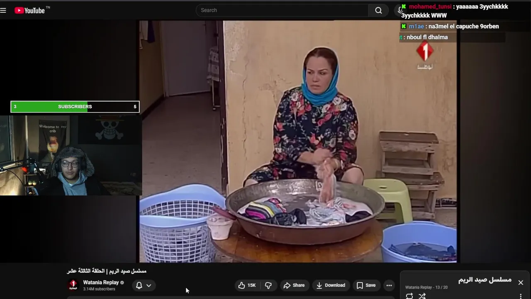Expand the notification bell dropdown
Image resolution: width=531 pixels, height=299 pixels.
pos(144,285)
